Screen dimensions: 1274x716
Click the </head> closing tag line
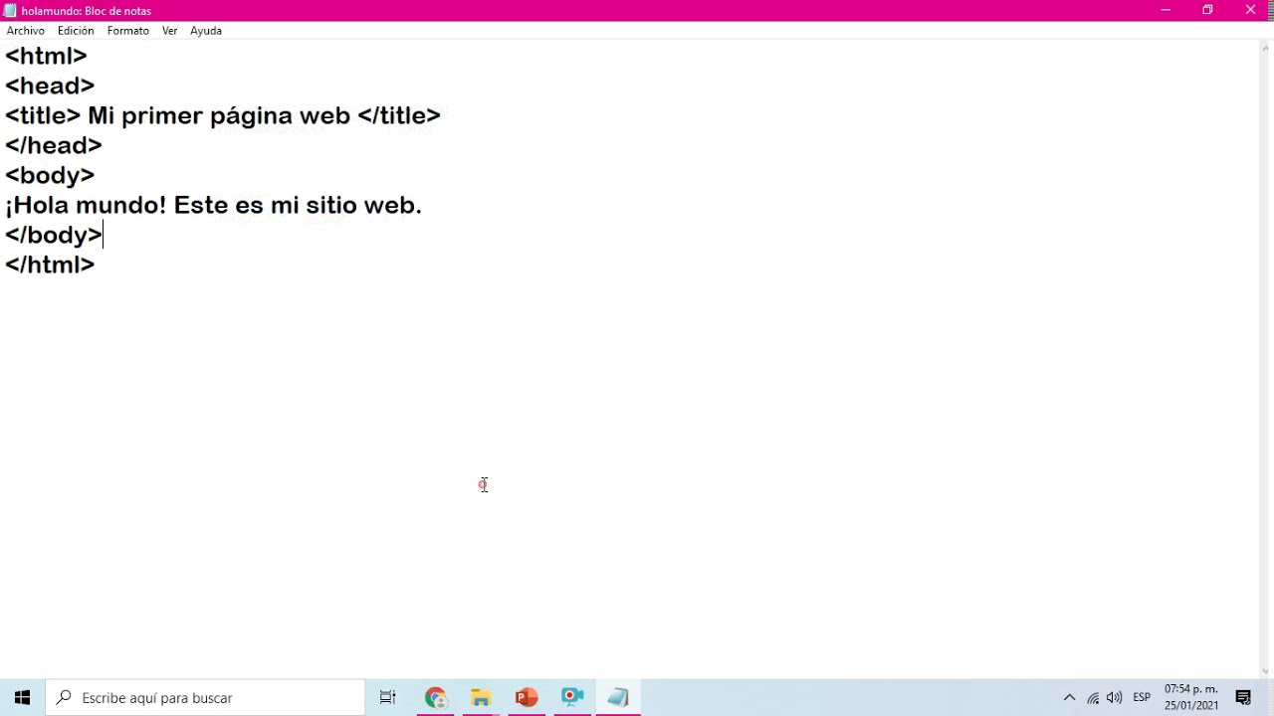(54, 145)
